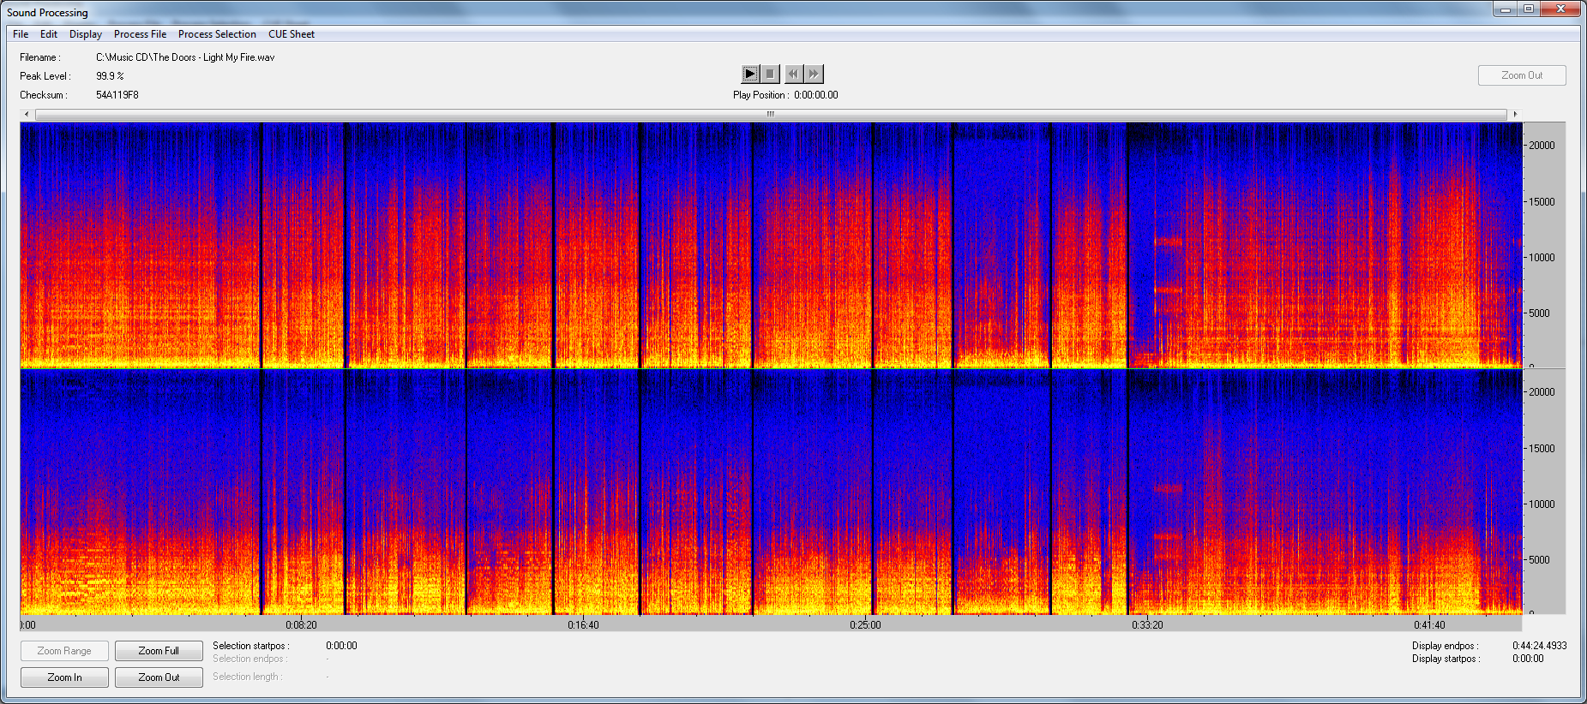
Task: Open the Process Selection menu
Action: (217, 34)
